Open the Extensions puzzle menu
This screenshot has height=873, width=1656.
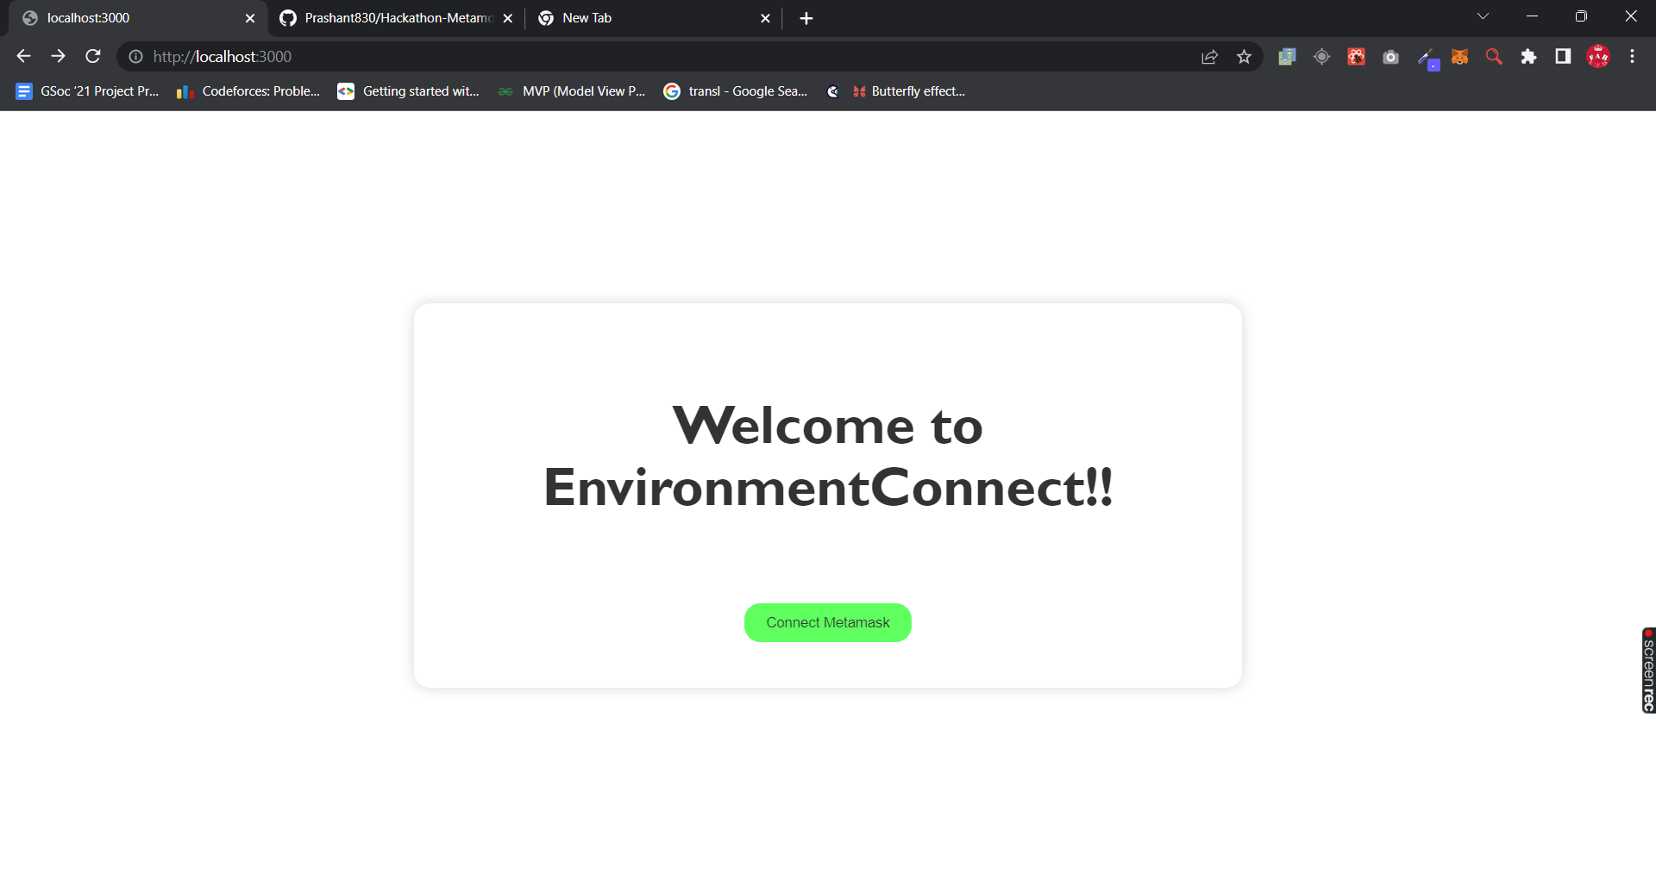(x=1528, y=56)
